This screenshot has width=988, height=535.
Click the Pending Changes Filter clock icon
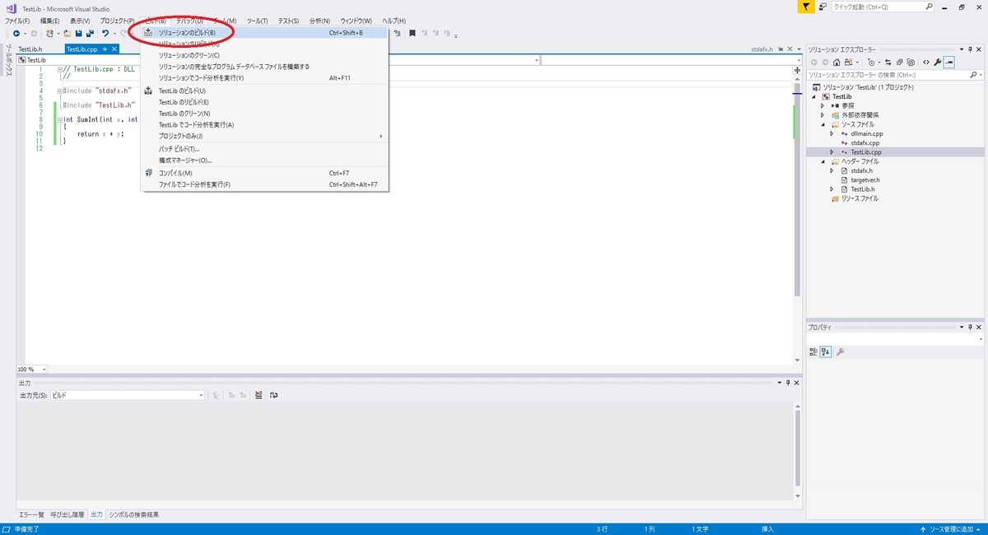872,62
